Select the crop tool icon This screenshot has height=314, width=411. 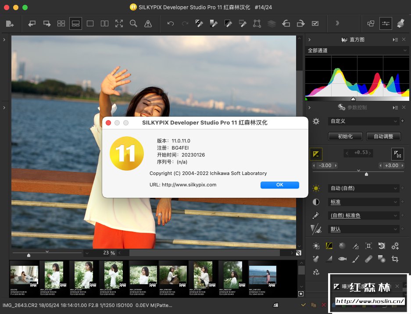tap(394, 259)
